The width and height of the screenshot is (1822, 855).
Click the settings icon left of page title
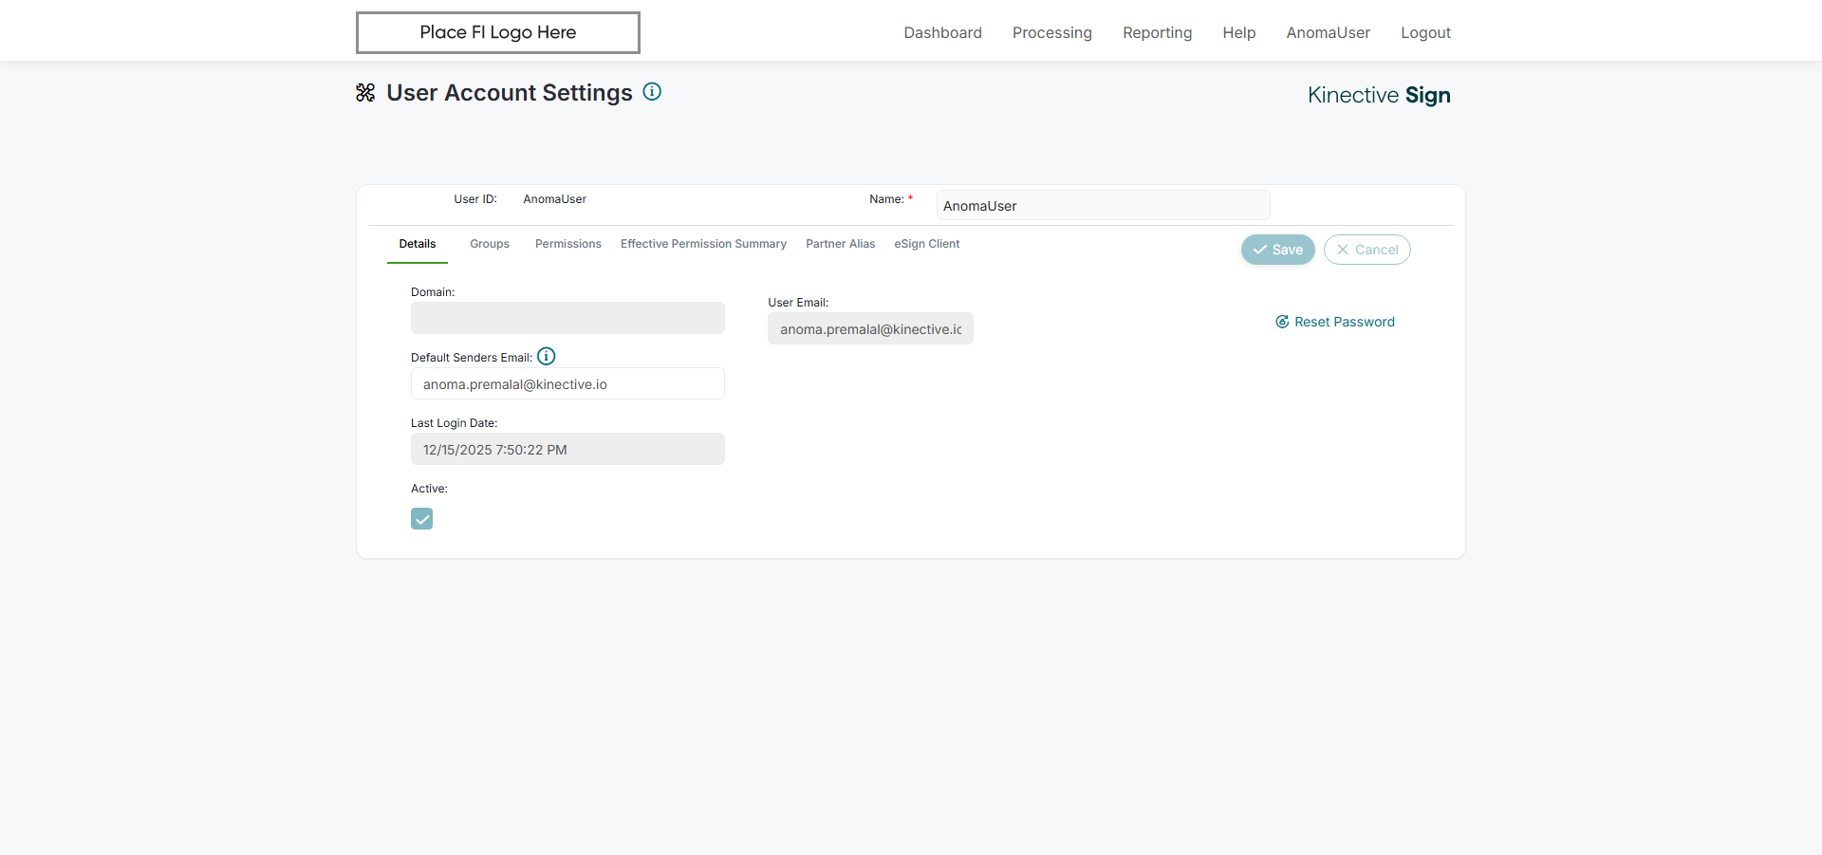(x=365, y=92)
